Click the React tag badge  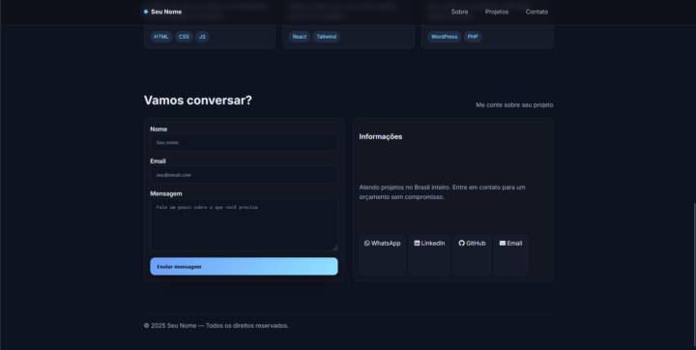300,37
